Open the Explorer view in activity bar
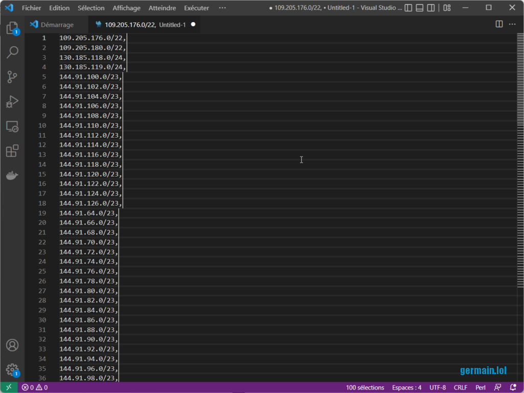The image size is (524, 393). point(12,28)
